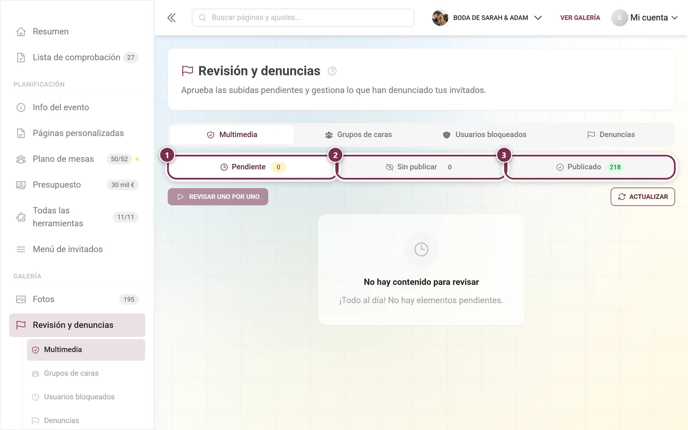The image size is (688, 430).
Task: Go to Info del evento
Action: click(77, 107)
